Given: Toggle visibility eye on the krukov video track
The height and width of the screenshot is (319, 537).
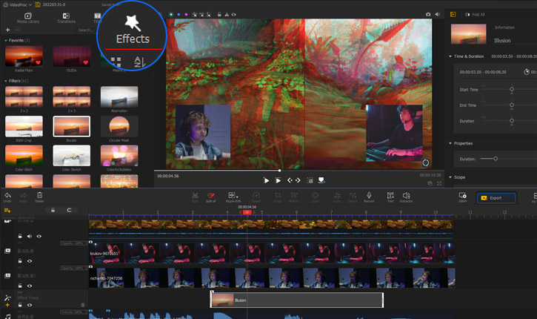Looking at the screenshot, I should (x=30, y=261).
